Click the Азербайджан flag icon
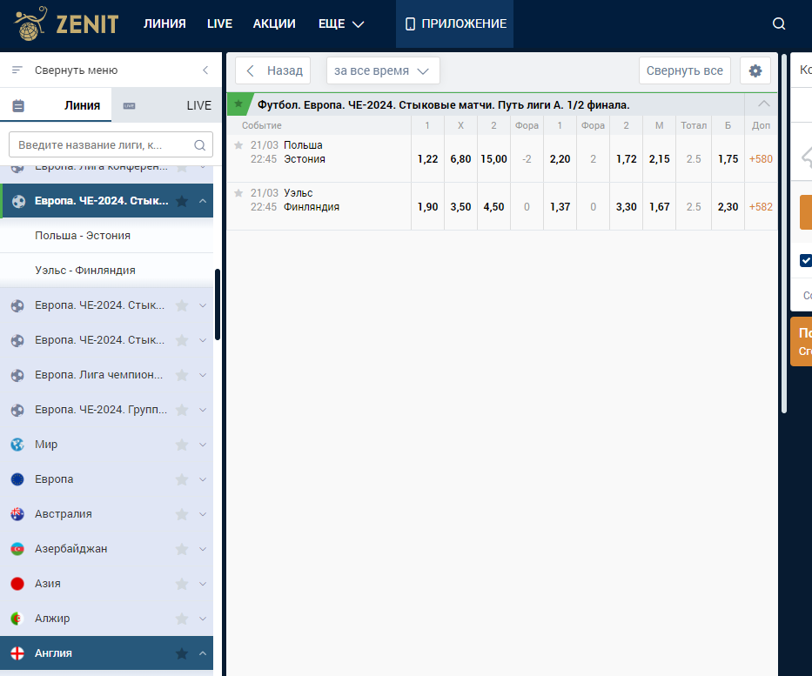The image size is (812, 676). [x=17, y=549]
